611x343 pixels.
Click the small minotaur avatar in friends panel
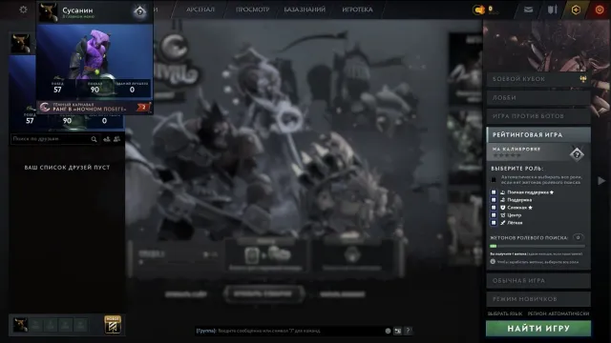(20, 43)
